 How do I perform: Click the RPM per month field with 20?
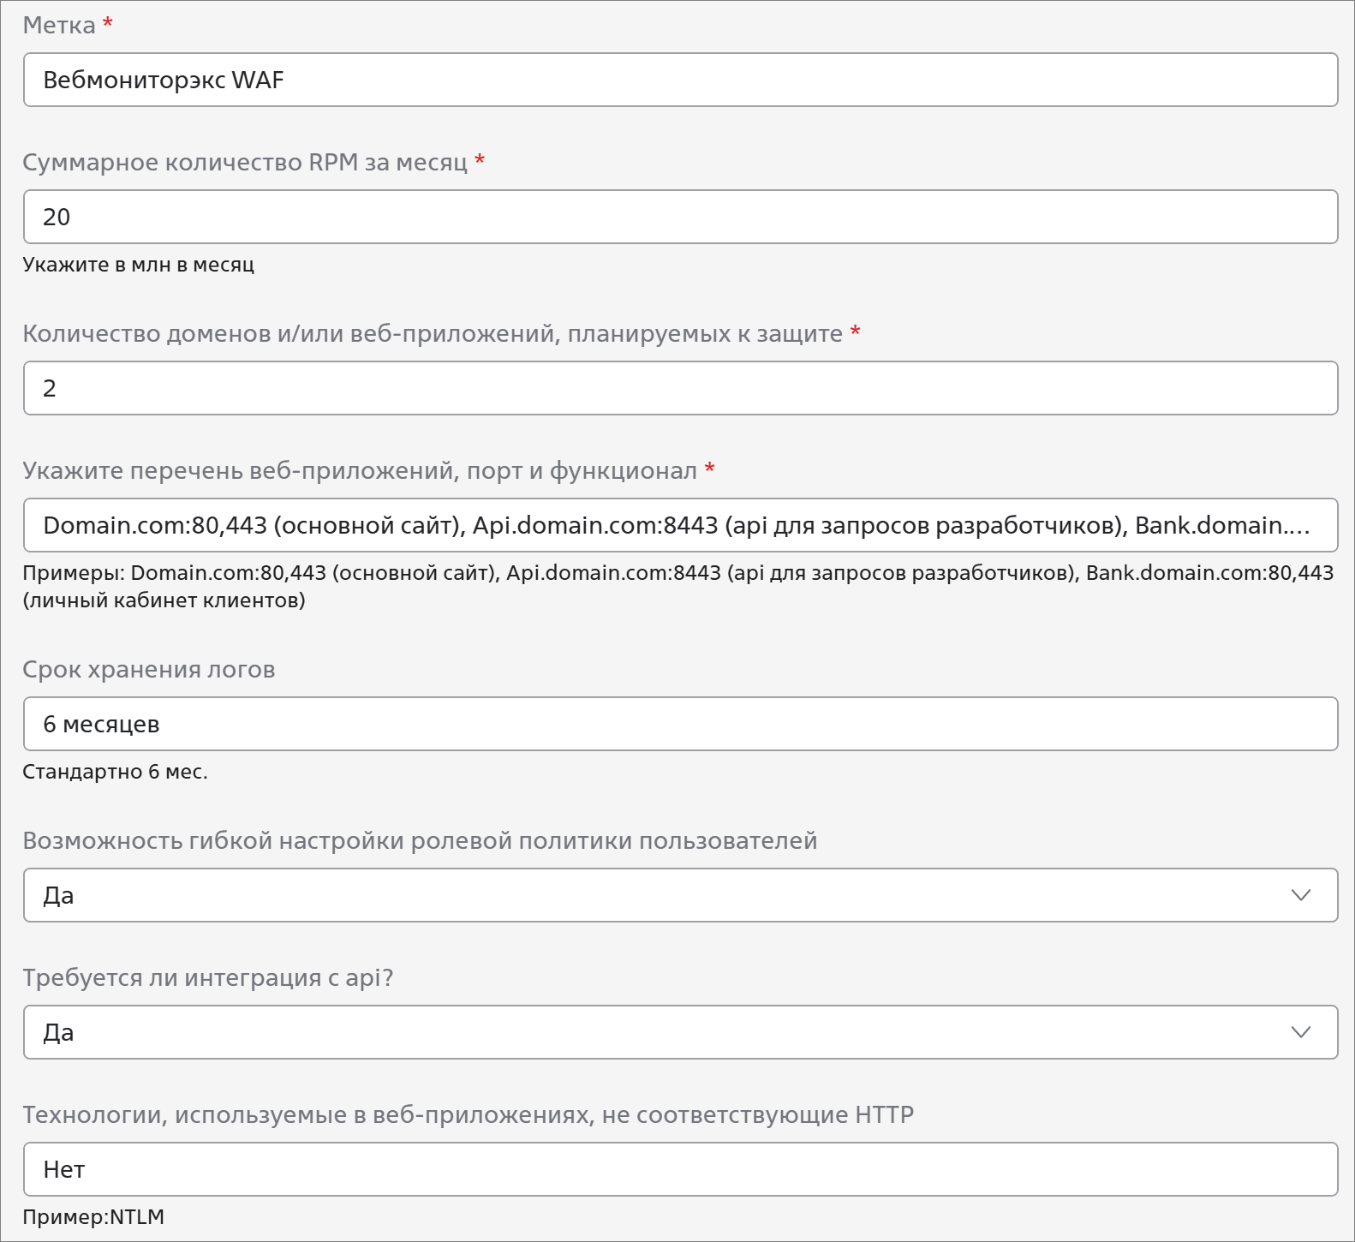(x=680, y=217)
